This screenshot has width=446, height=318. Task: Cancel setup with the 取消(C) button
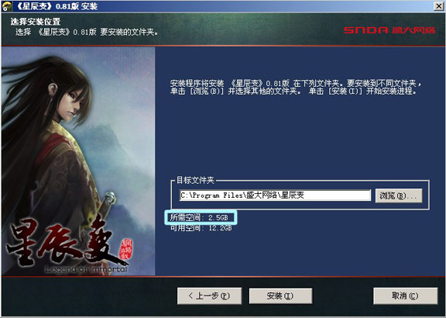(x=405, y=296)
